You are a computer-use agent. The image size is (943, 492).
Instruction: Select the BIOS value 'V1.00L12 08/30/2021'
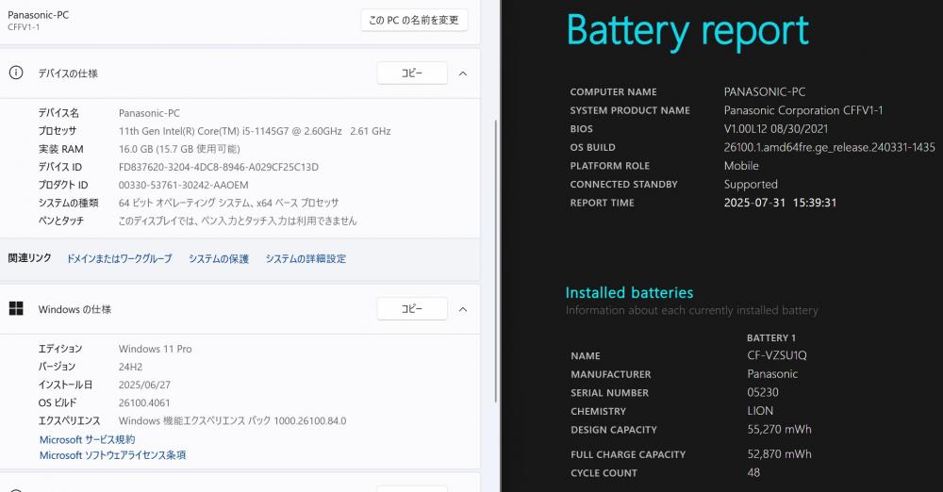tap(776, 129)
